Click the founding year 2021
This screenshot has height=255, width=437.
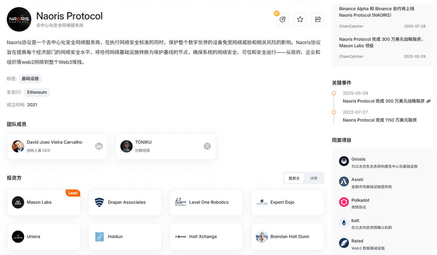32,105
